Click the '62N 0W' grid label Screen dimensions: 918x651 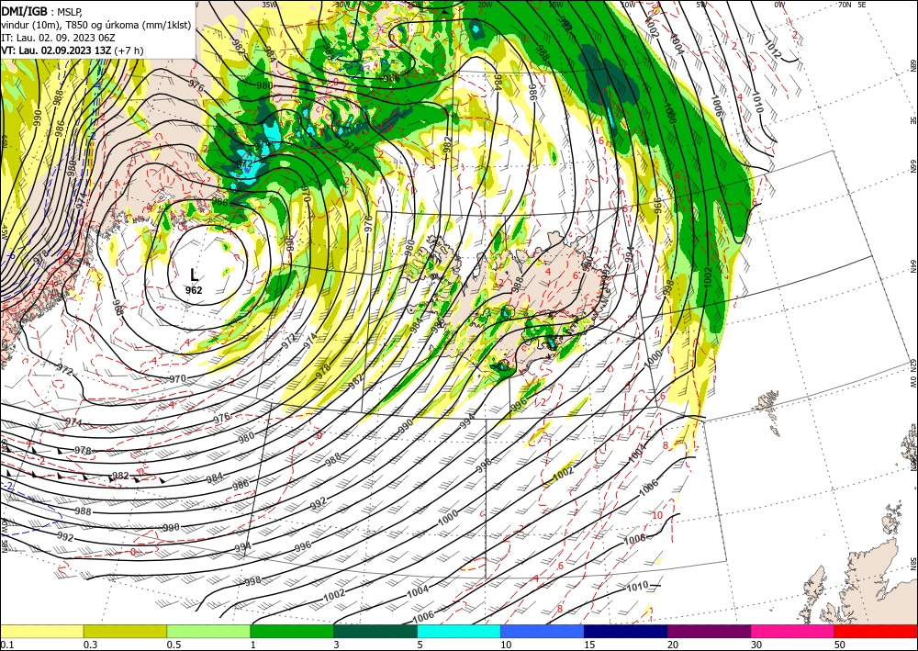point(912,374)
